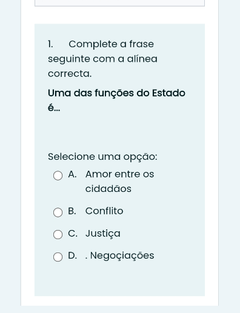
Task: Click the 'Conflito' answer label
Action: pyautogui.click(x=104, y=211)
